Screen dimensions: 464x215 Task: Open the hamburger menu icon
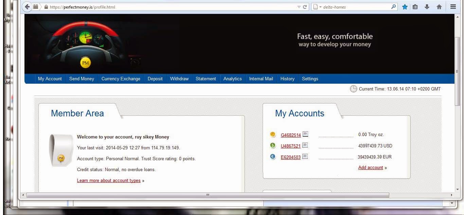[453, 7]
